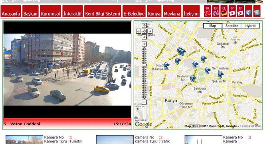Pan the map right with the arrow

[x=150, y=31]
